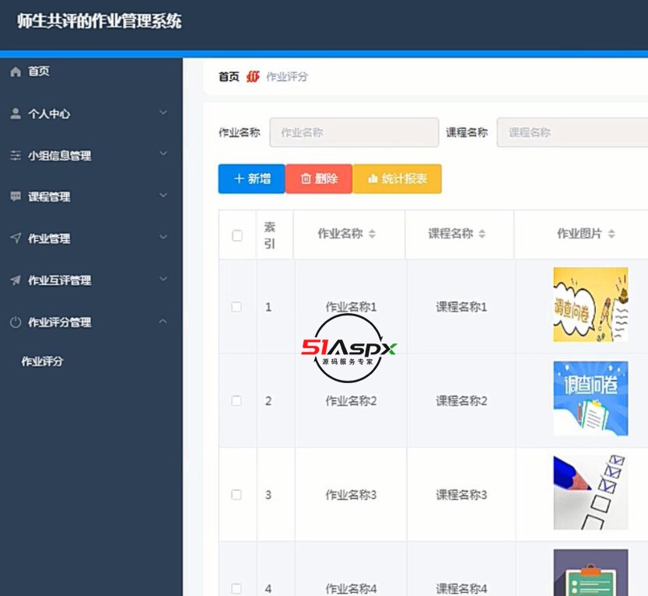Expand the 作业互评管理 chevron
This screenshot has width=648, height=596.
tap(163, 279)
